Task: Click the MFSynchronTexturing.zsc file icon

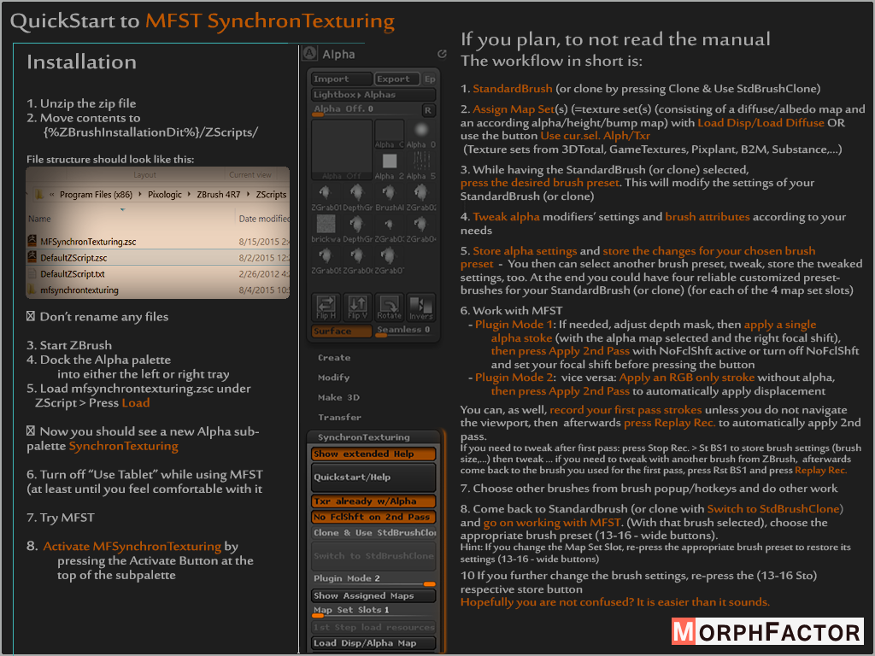Action: coord(32,241)
